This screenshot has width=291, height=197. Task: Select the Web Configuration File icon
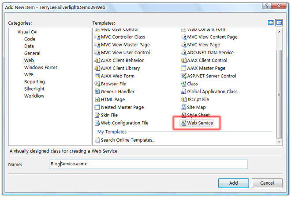[x=97, y=123]
